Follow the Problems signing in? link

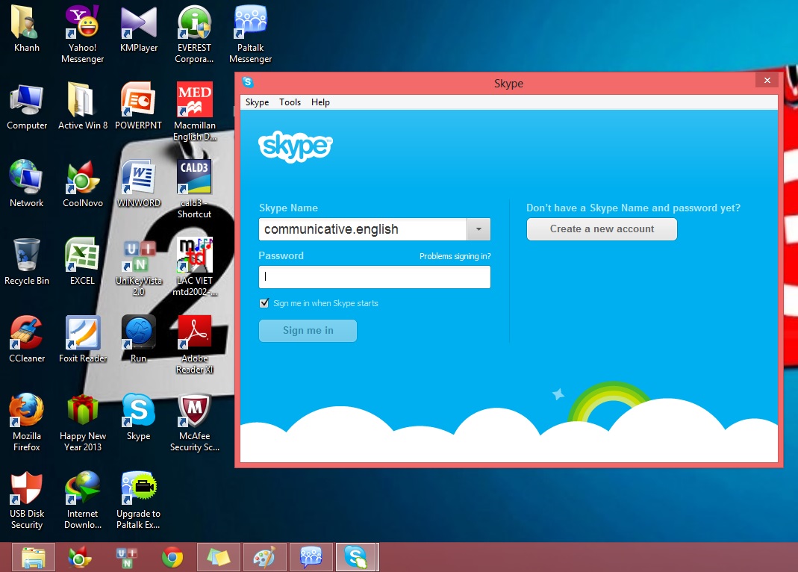tap(455, 256)
